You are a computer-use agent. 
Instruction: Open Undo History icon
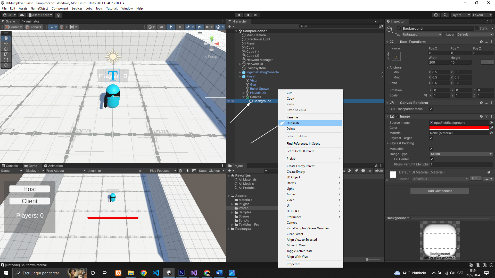pos(436,15)
